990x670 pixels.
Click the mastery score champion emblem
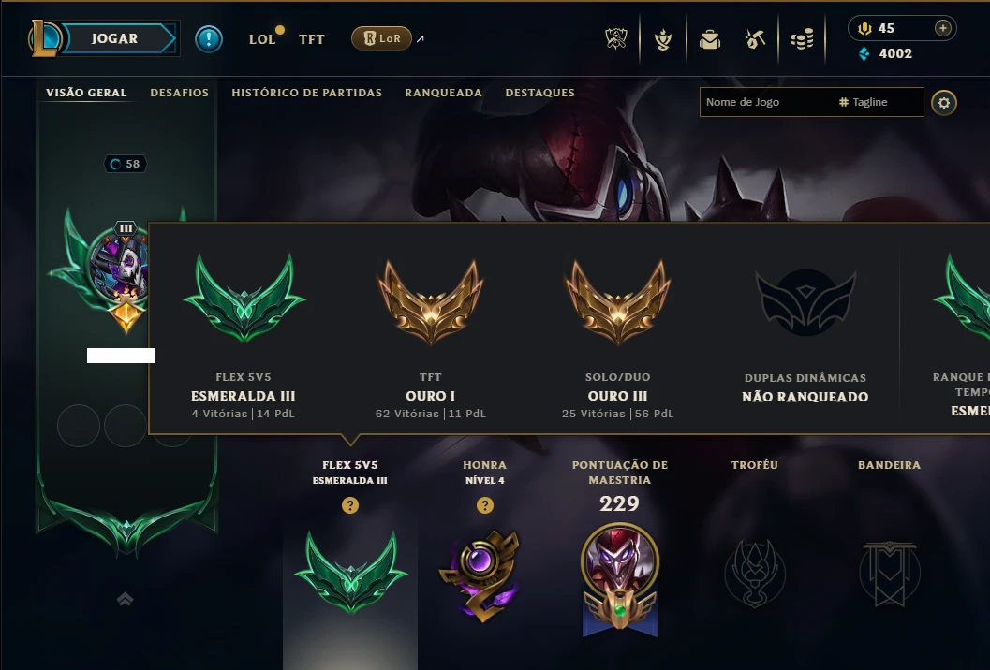[620, 578]
